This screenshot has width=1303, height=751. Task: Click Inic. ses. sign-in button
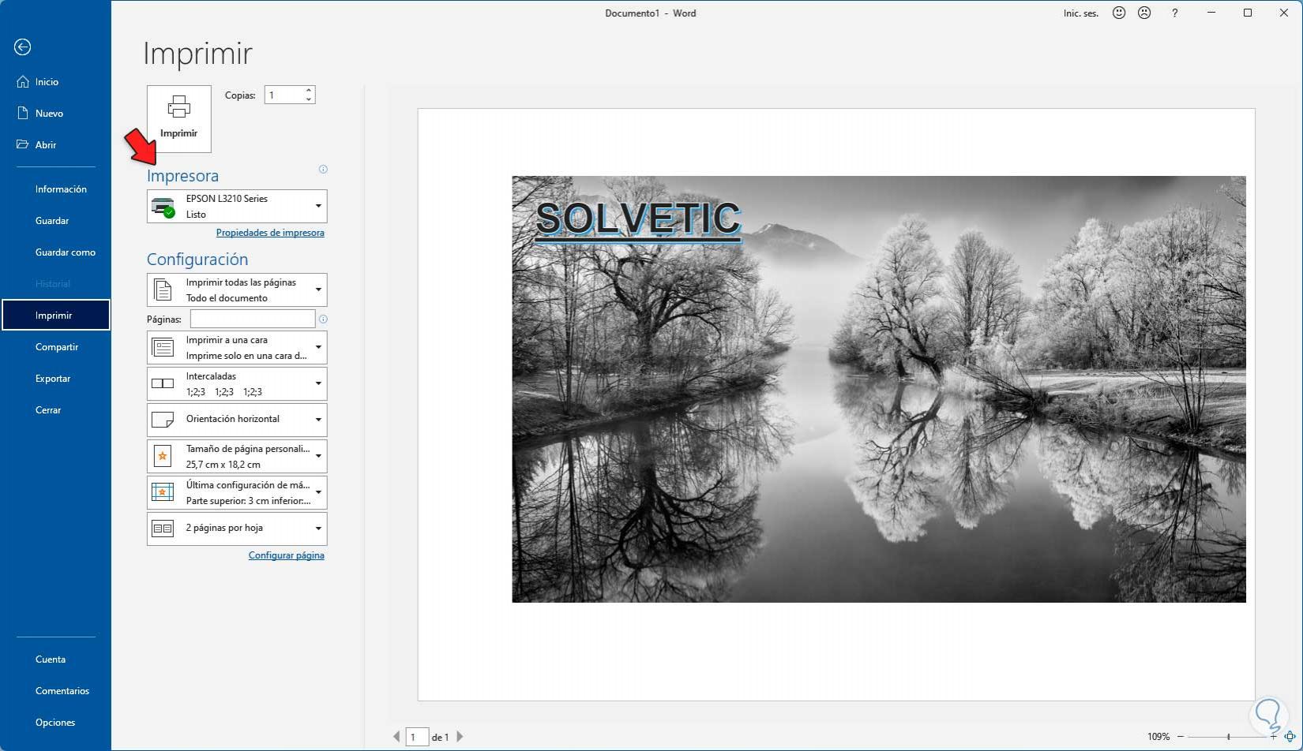pos(1081,13)
